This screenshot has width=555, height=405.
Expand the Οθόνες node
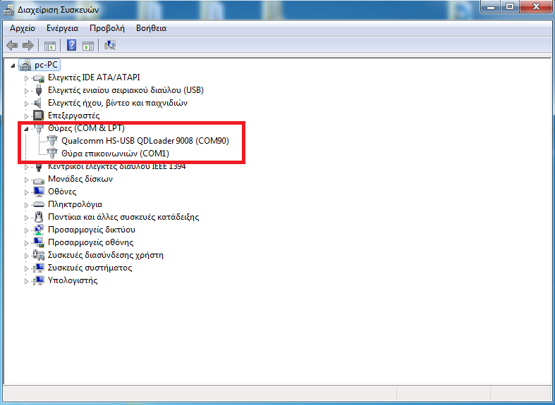pos(26,192)
